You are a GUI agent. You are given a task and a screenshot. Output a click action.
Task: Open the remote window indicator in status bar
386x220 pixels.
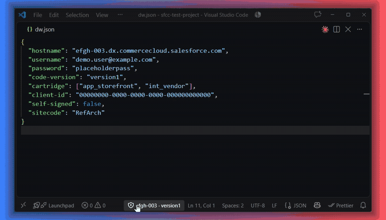click(23, 205)
